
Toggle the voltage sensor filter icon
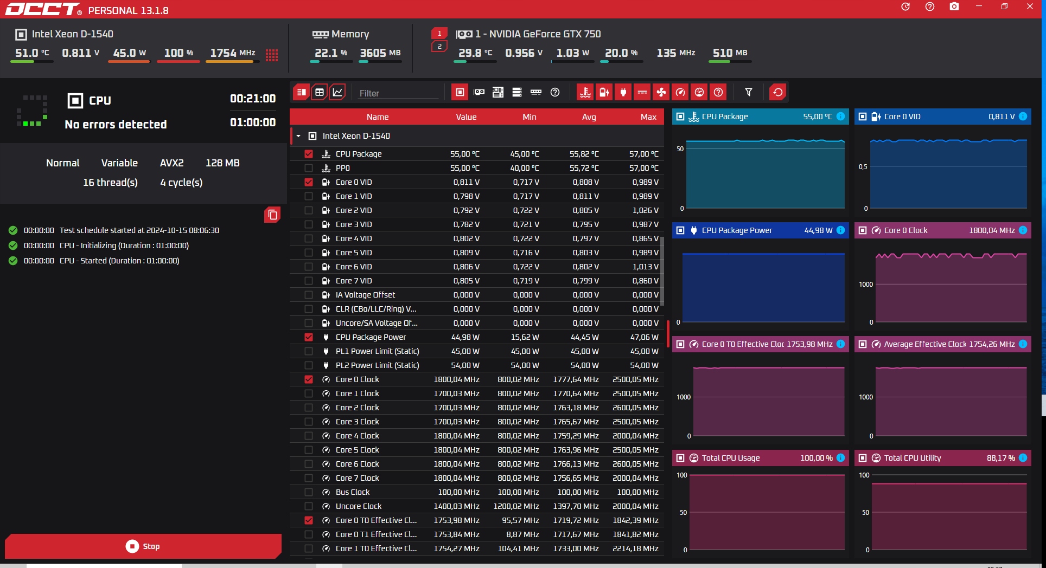click(x=604, y=92)
